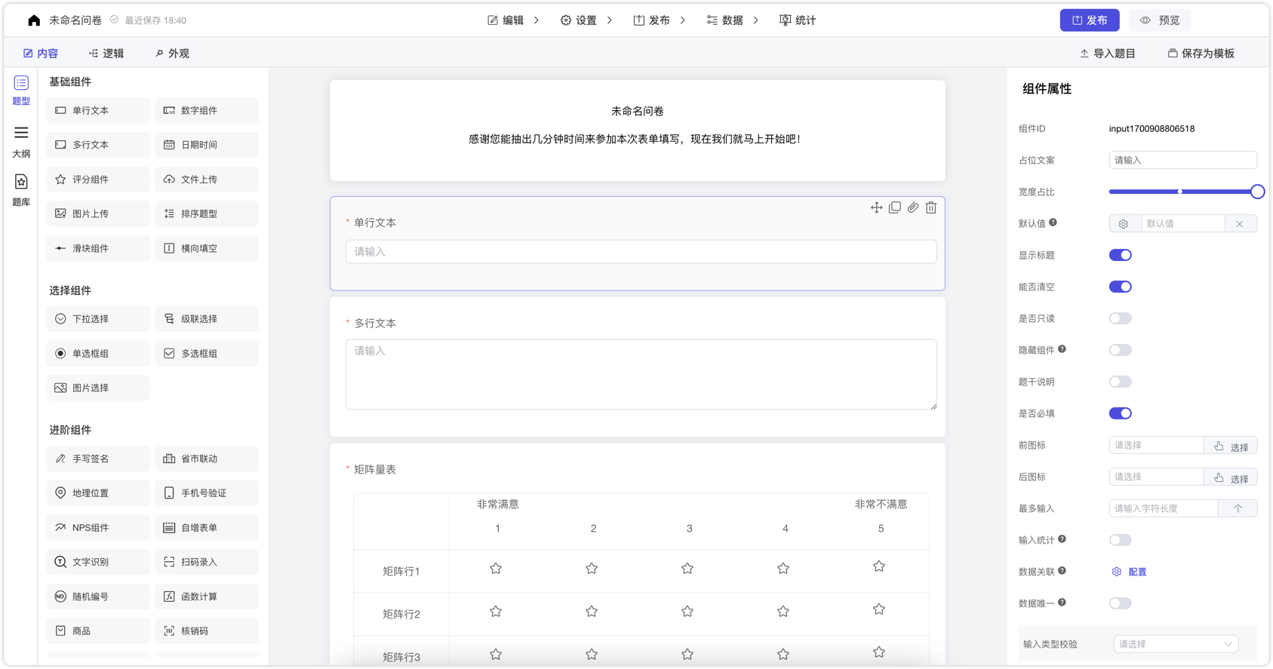Toggle 输入统计 switch

pyautogui.click(x=1121, y=540)
